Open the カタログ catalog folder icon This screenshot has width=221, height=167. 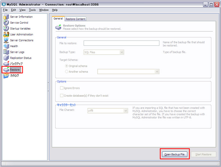click(x=6, y=76)
